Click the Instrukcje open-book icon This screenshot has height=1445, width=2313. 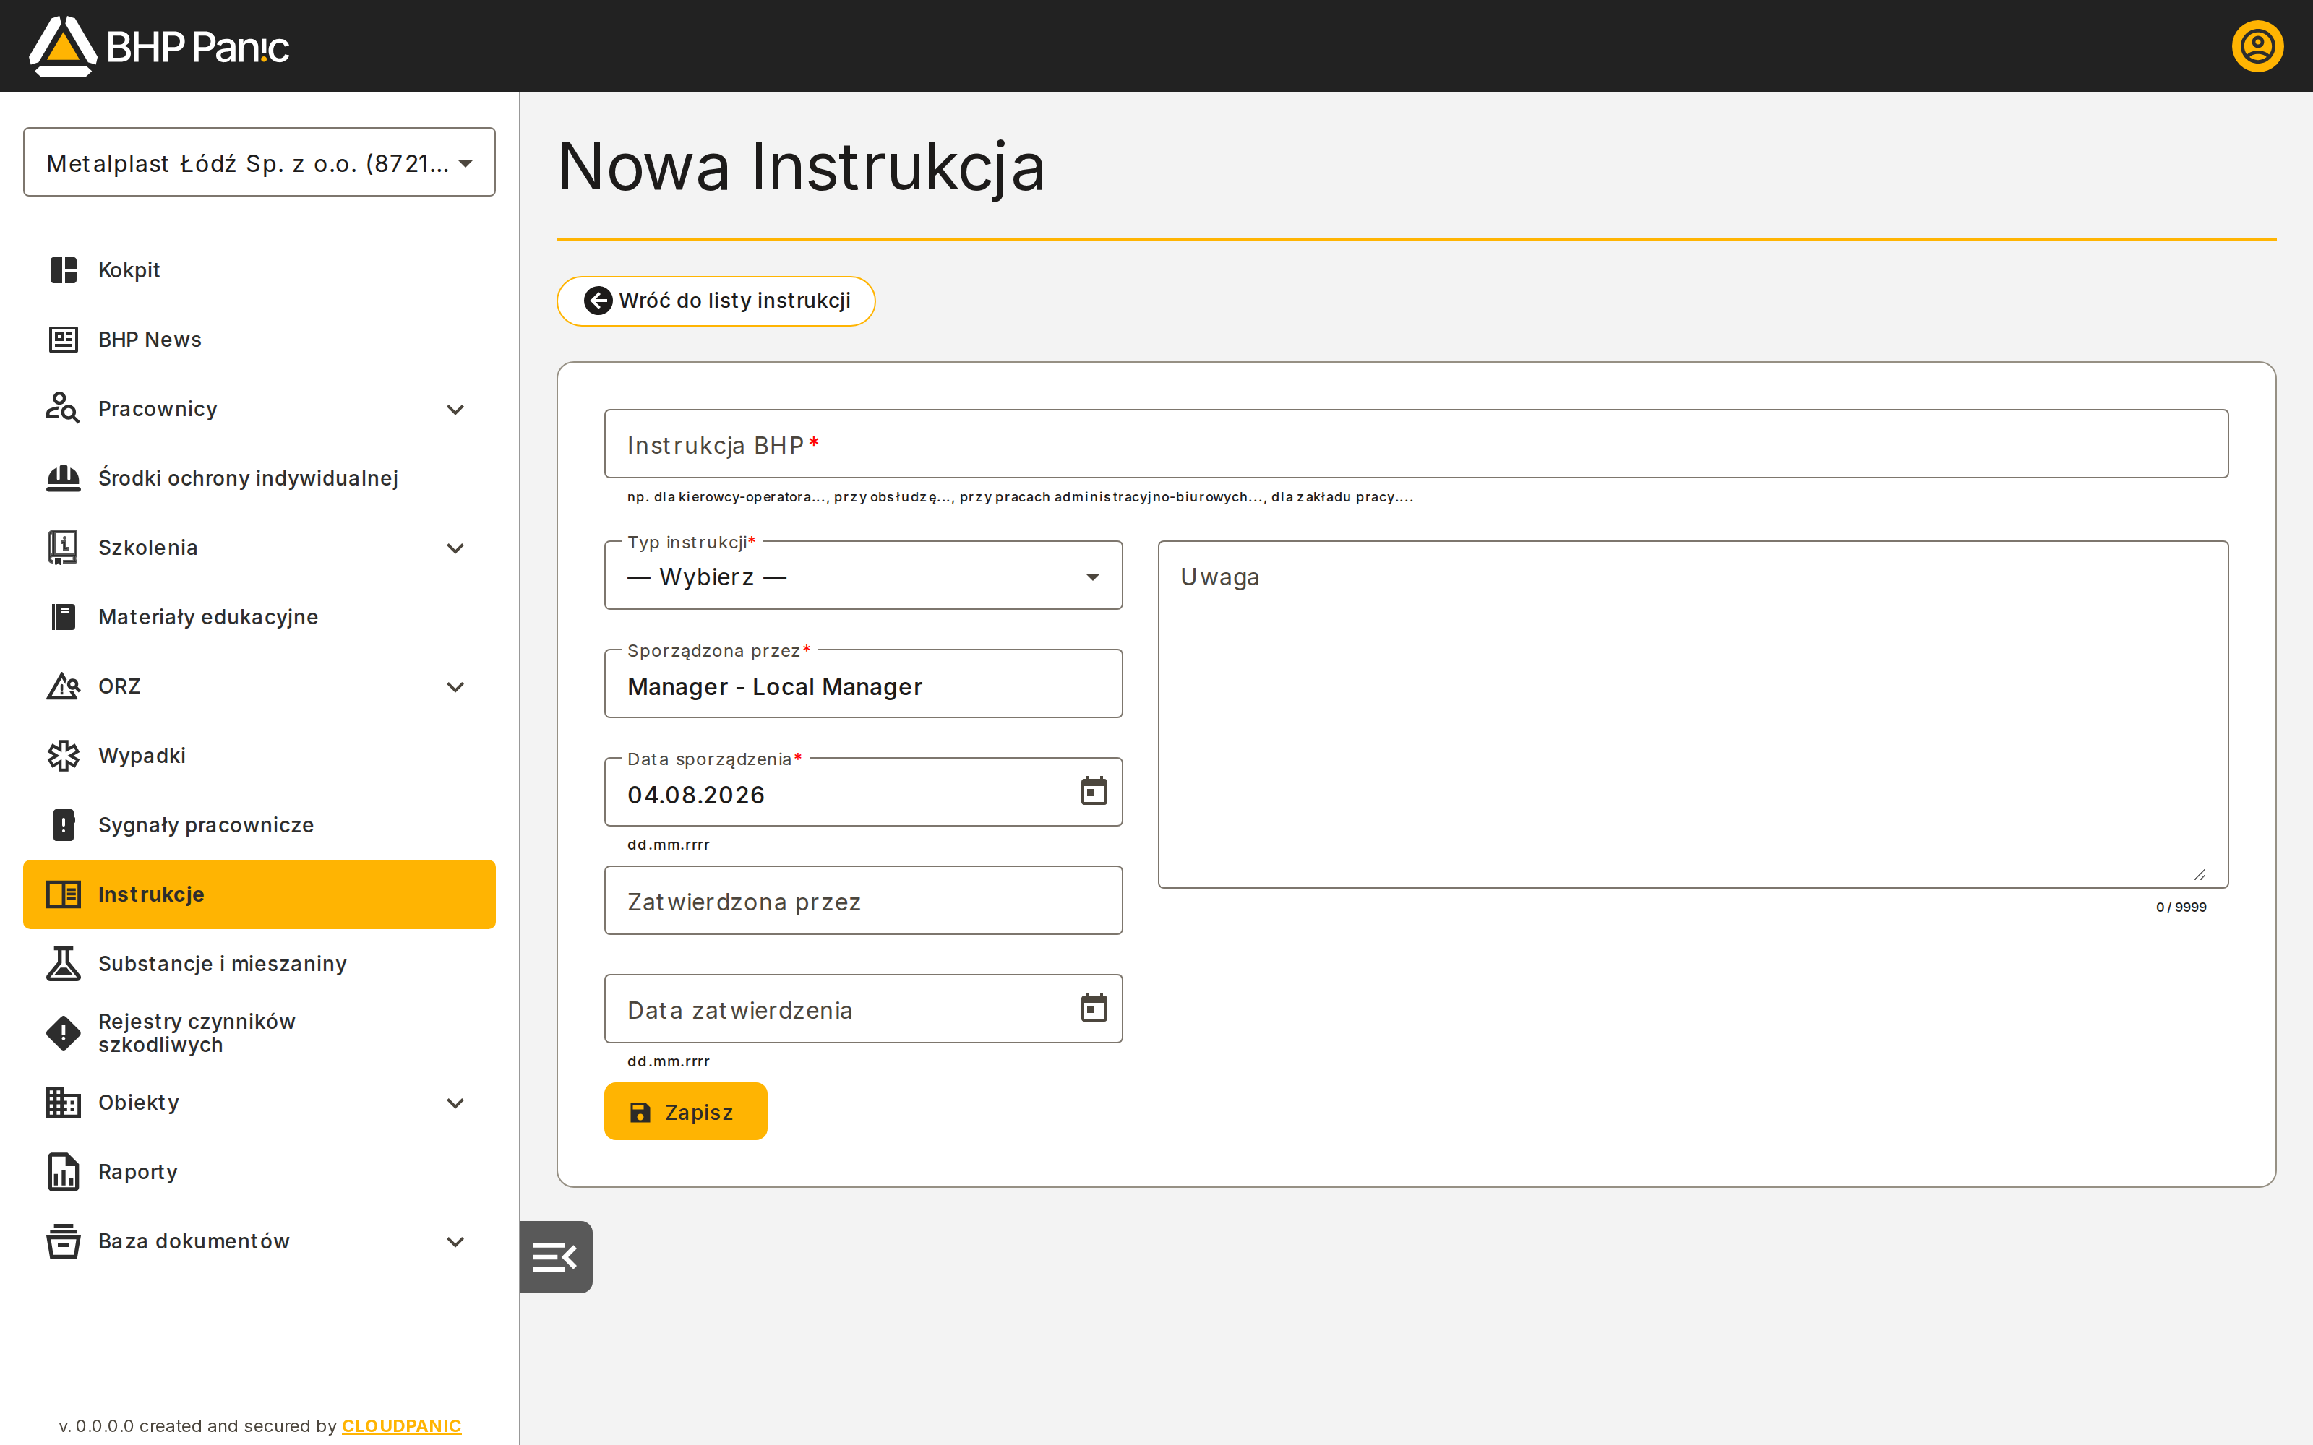(63, 894)
